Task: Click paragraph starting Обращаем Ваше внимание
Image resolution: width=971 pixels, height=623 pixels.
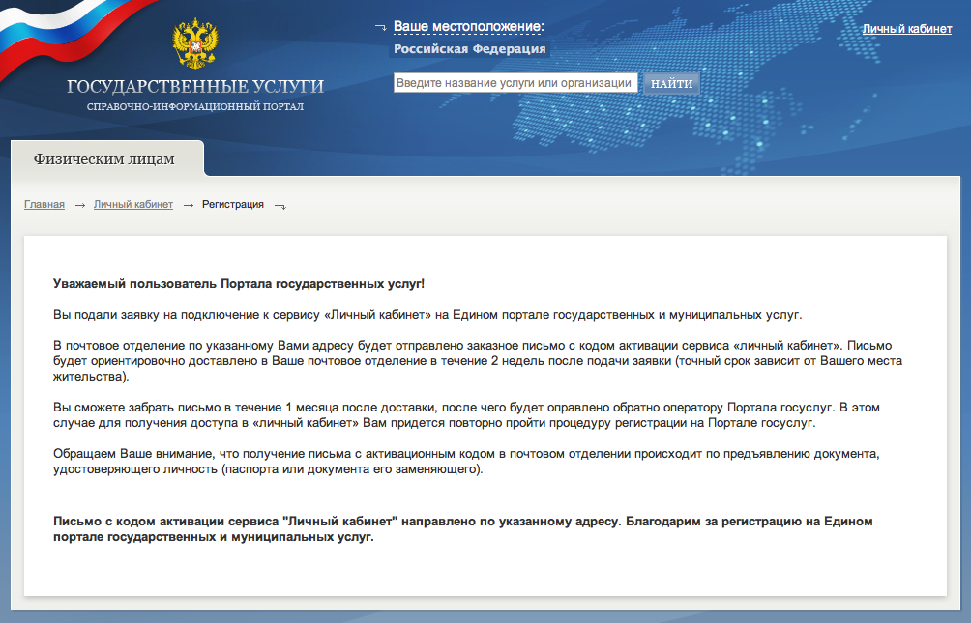Action: (466, 462)
